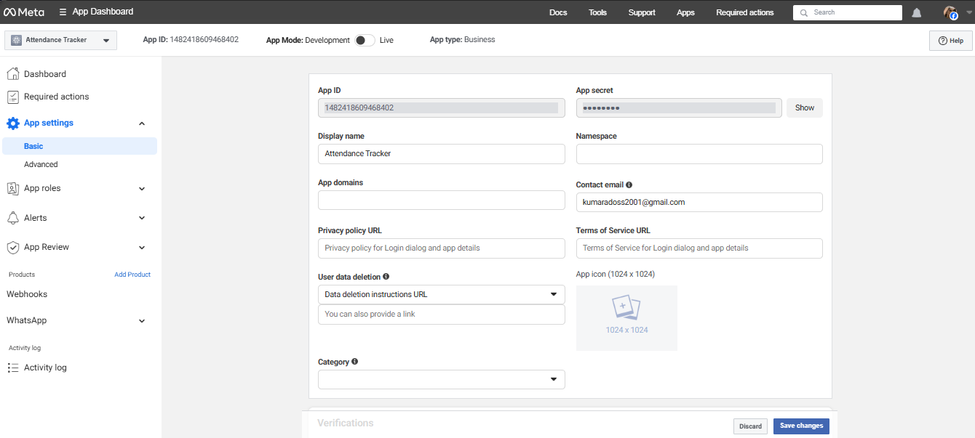Image resolution: width=975 pixels, height=438 pixels.
Task: Click inside the Display name field
Action: coord(441,153)
